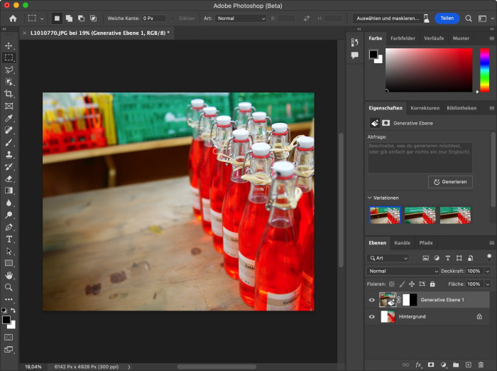
Task: Choose Intersect with Selection mode
Action: click(93, 18)
